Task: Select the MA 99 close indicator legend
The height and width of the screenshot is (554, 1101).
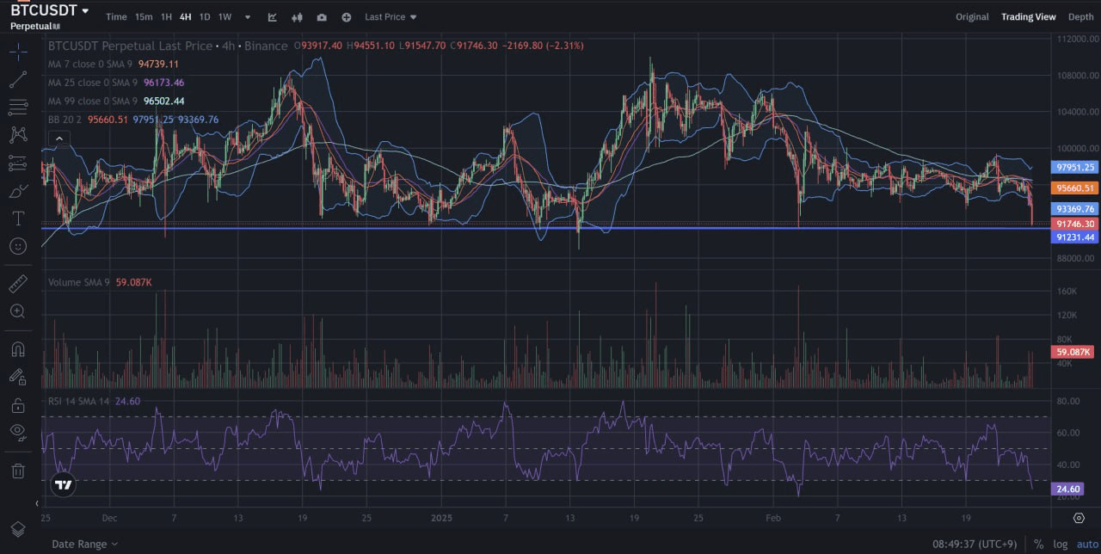Action: pos(116,101)
